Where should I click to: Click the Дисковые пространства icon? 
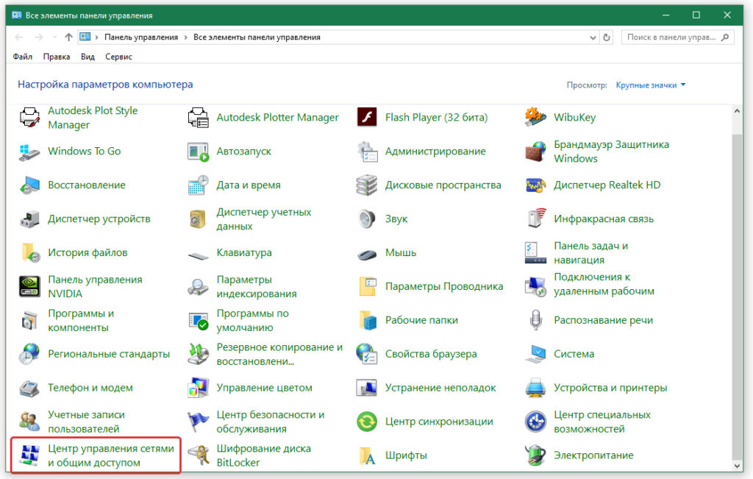[367, 185]
